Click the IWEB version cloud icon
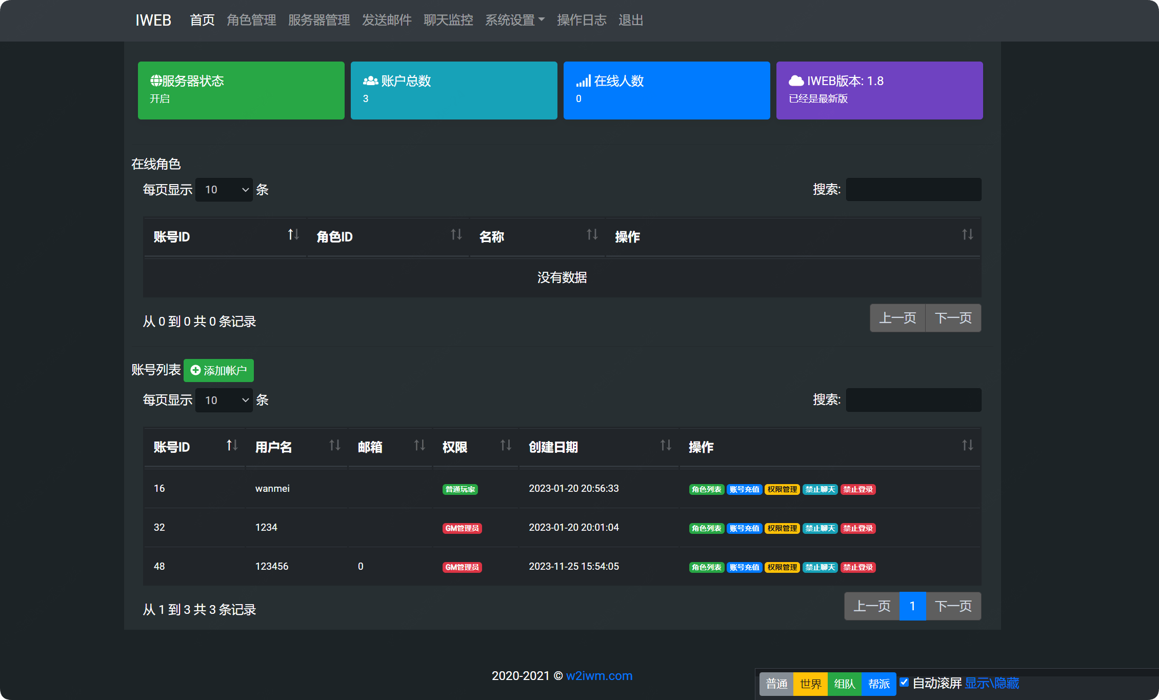Viewport: 1159px width, 700px height. click(796, 81)
